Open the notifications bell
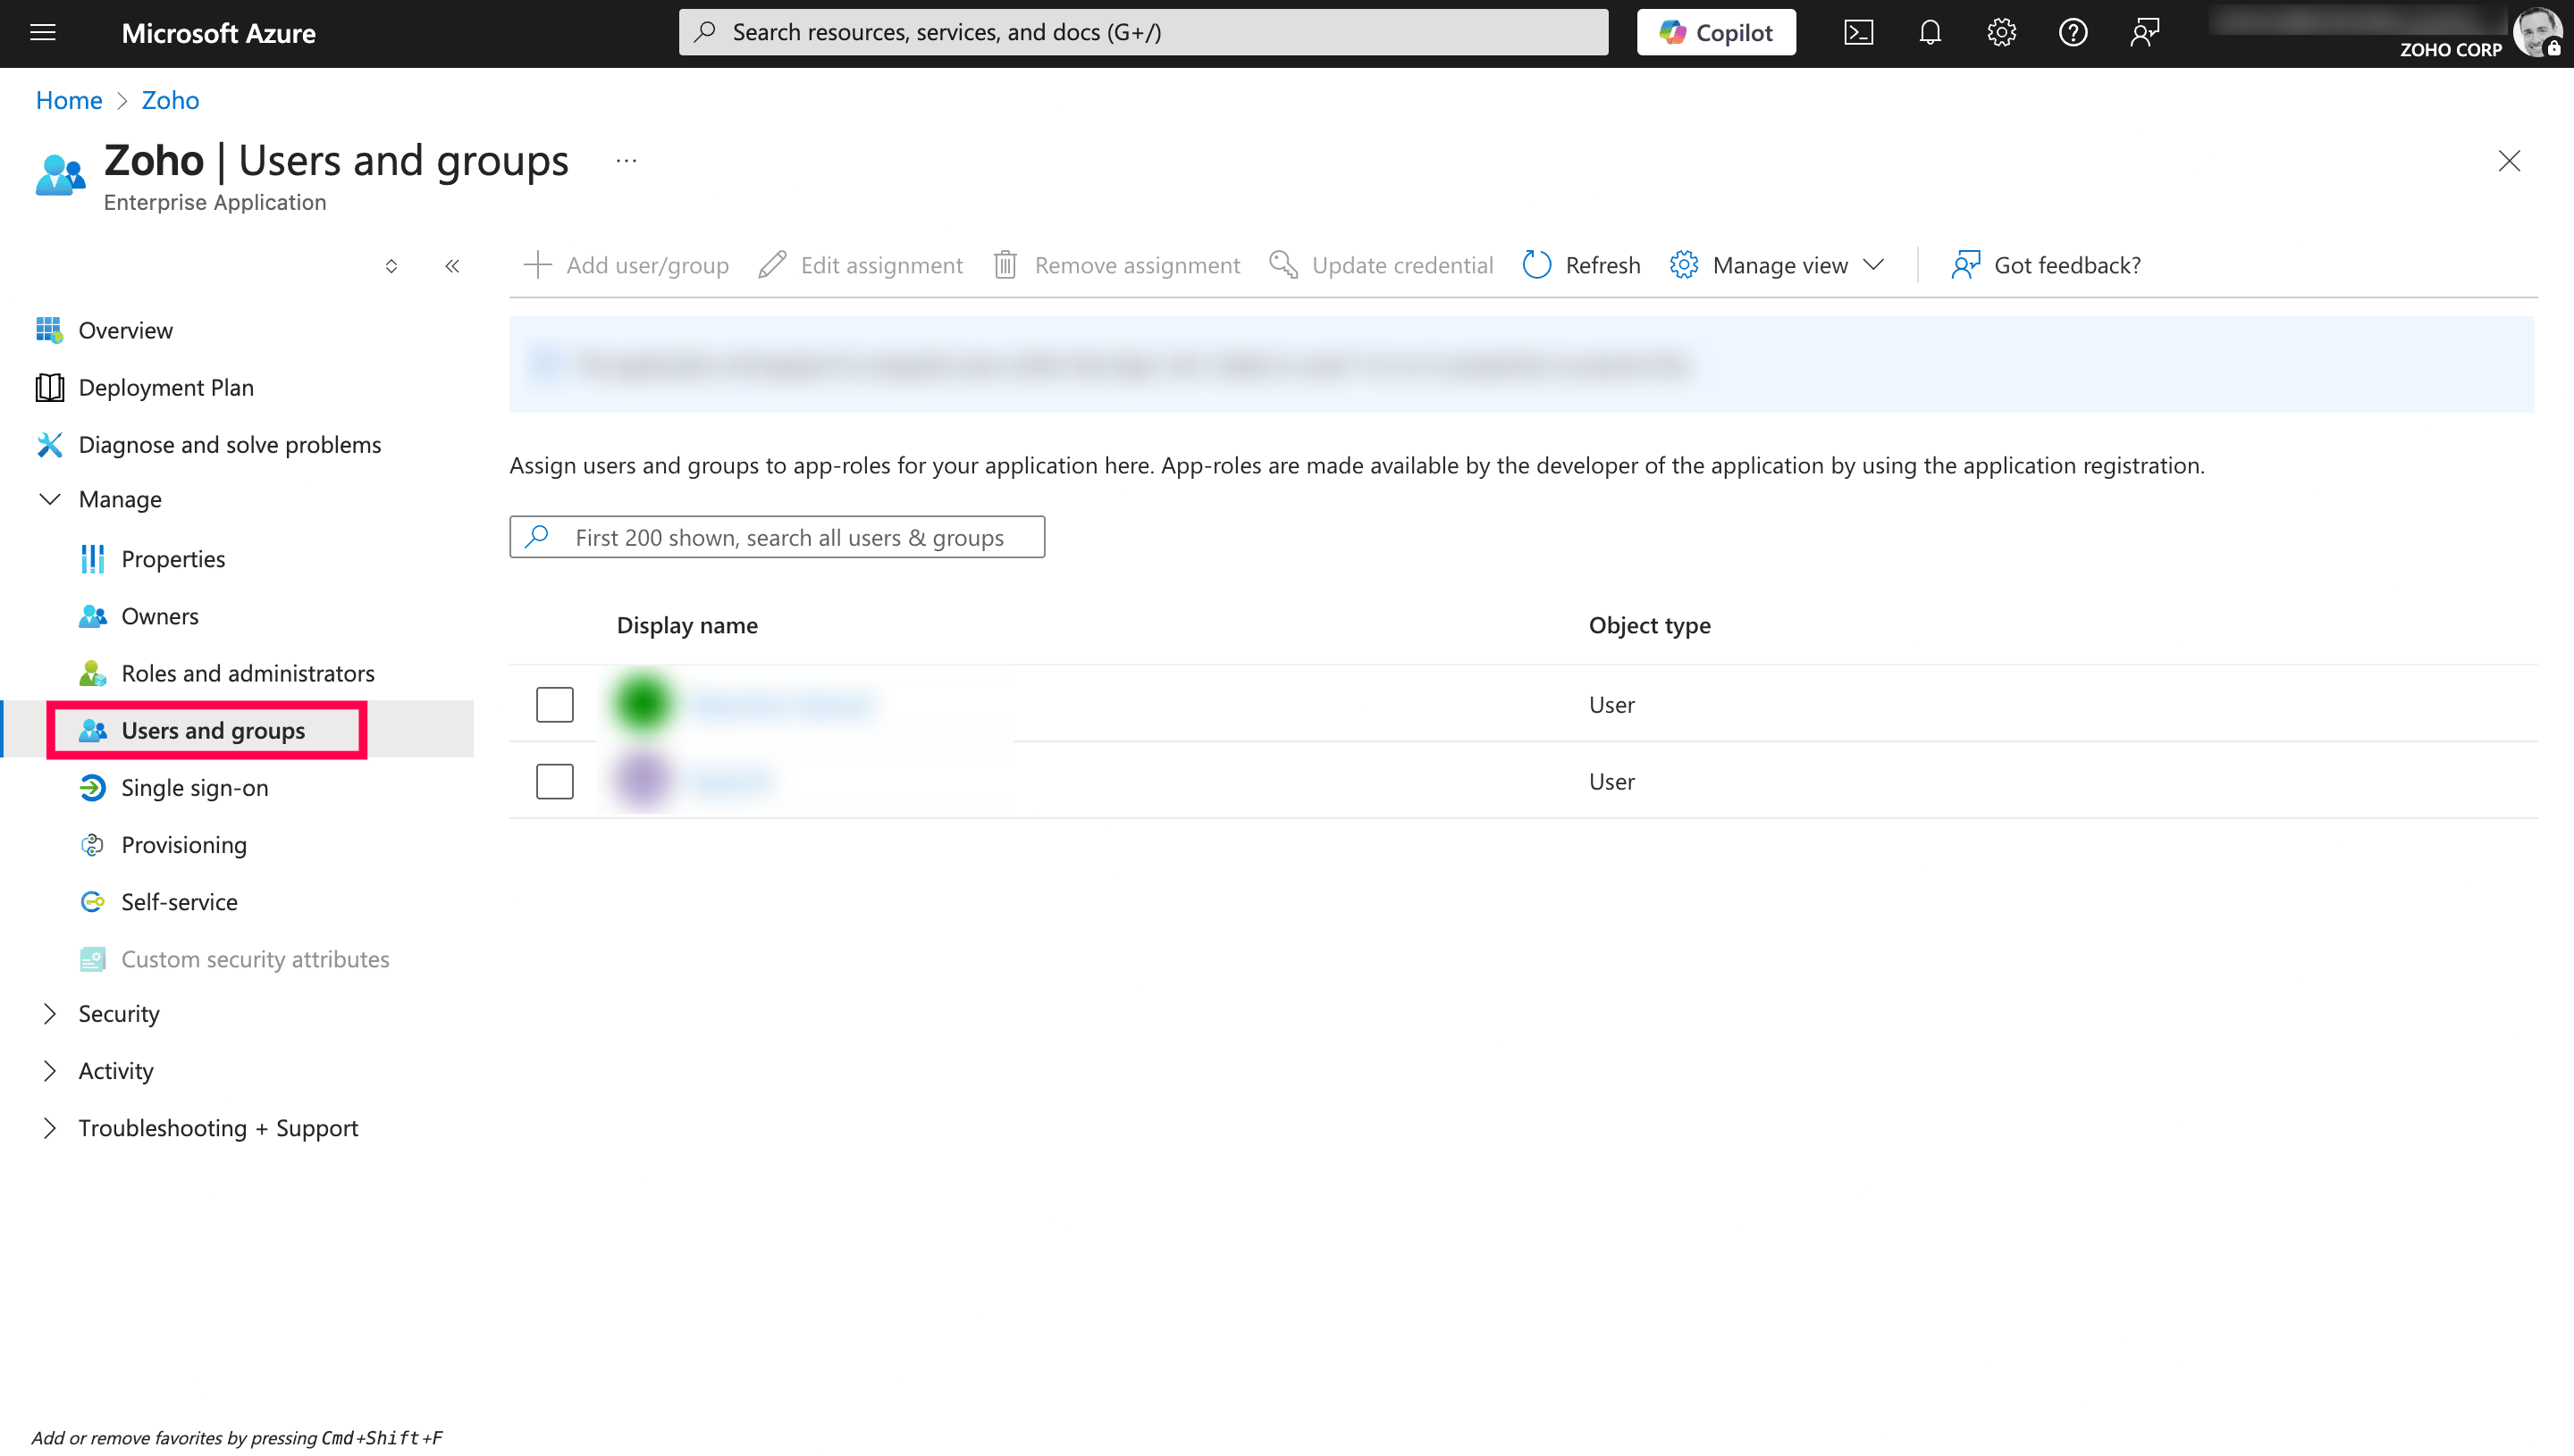 coord(1930,33)
